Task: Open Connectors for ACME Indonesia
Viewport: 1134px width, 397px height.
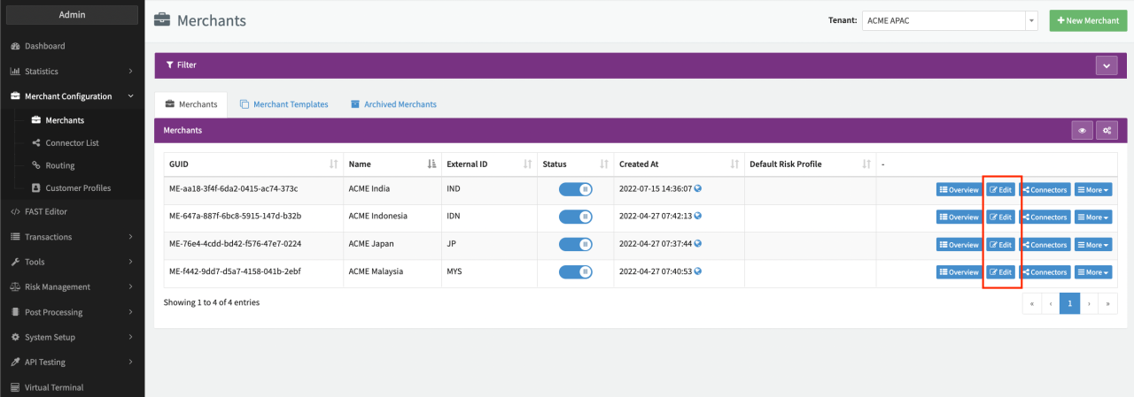Action: click(x=1045, y=217)
